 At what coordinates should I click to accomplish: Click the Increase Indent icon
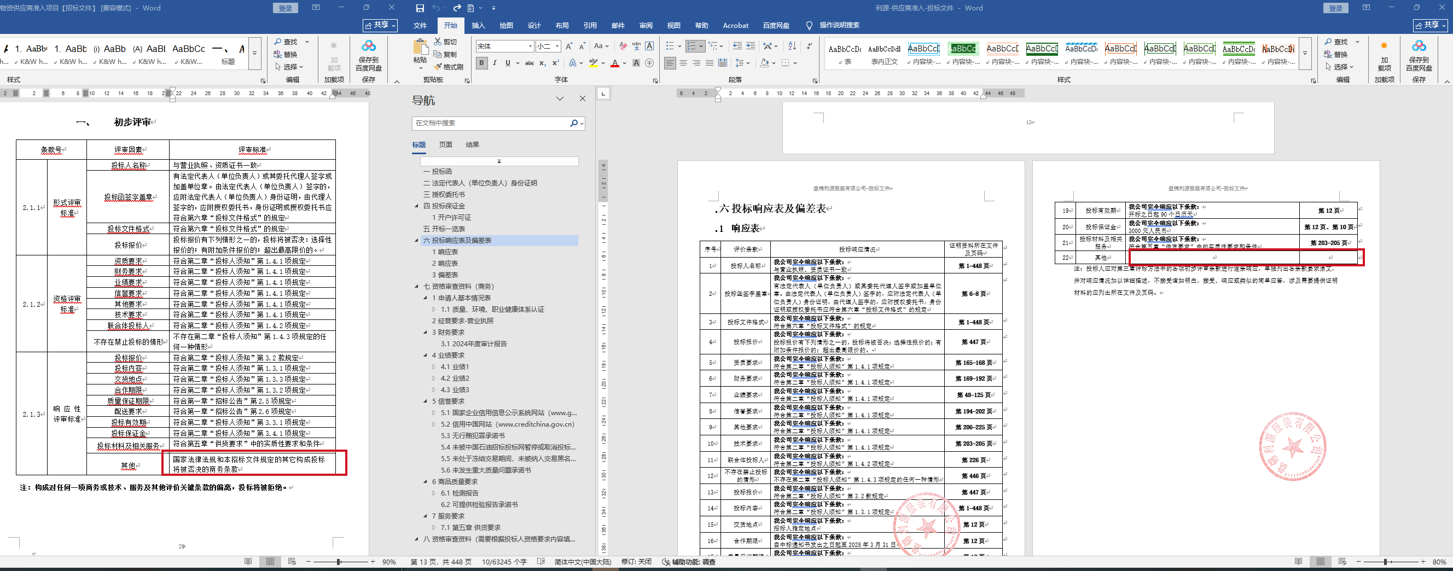click(750, 46)
